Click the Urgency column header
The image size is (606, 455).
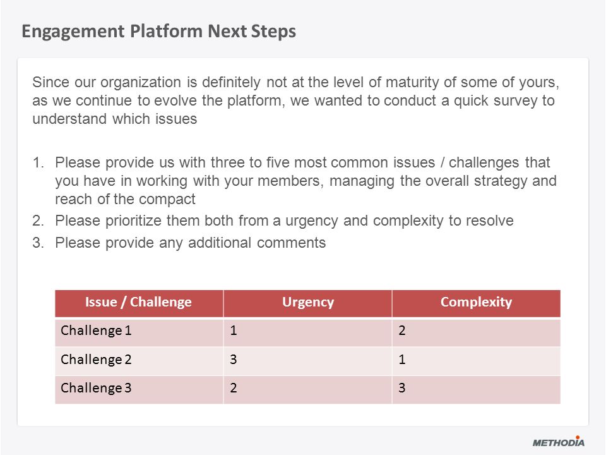[x=307, y=303]
